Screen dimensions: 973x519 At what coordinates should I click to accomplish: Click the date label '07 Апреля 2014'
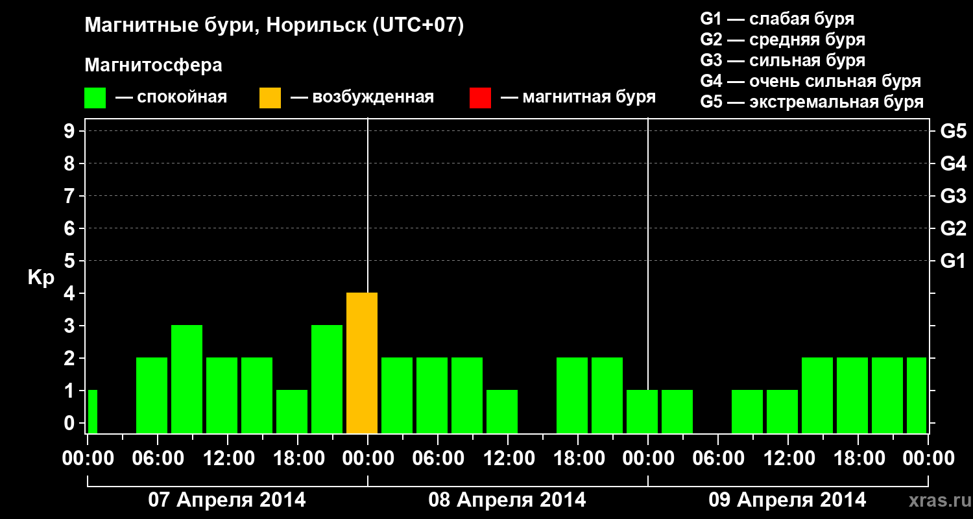(227, 500)
